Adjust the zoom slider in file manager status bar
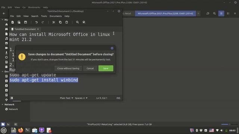The width and height of the screenshot is (239, 134). pyautogui.click(x=229, y=124)
